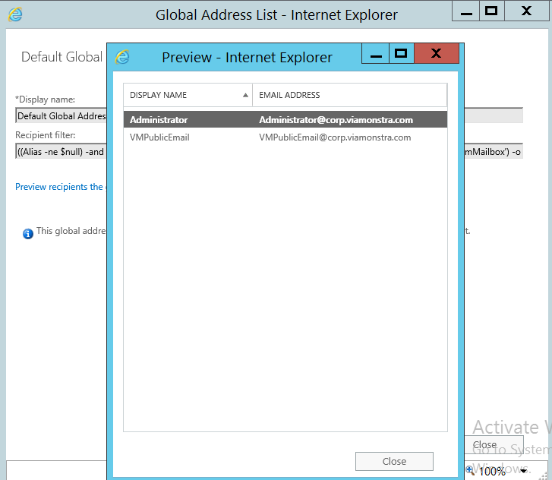Image resolution: width=552 pixels, height=480 pixels.
Task: Click into the Recipient filter field
Action: (61, 152)
